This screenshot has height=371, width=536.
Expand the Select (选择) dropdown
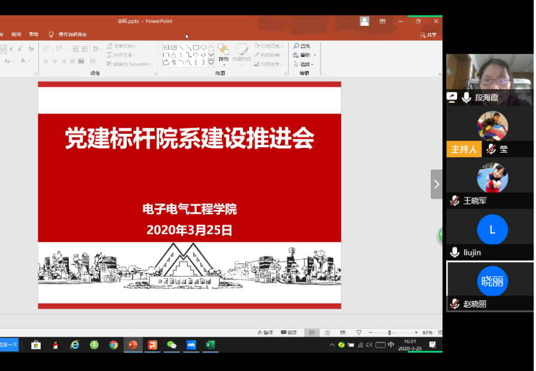305,64
